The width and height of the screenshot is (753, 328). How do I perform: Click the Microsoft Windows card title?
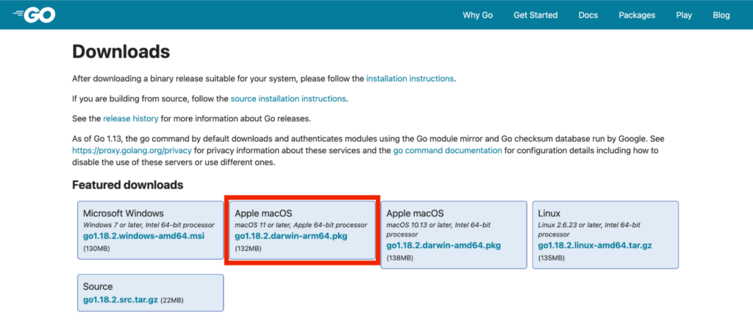click(x=124, y=213)
